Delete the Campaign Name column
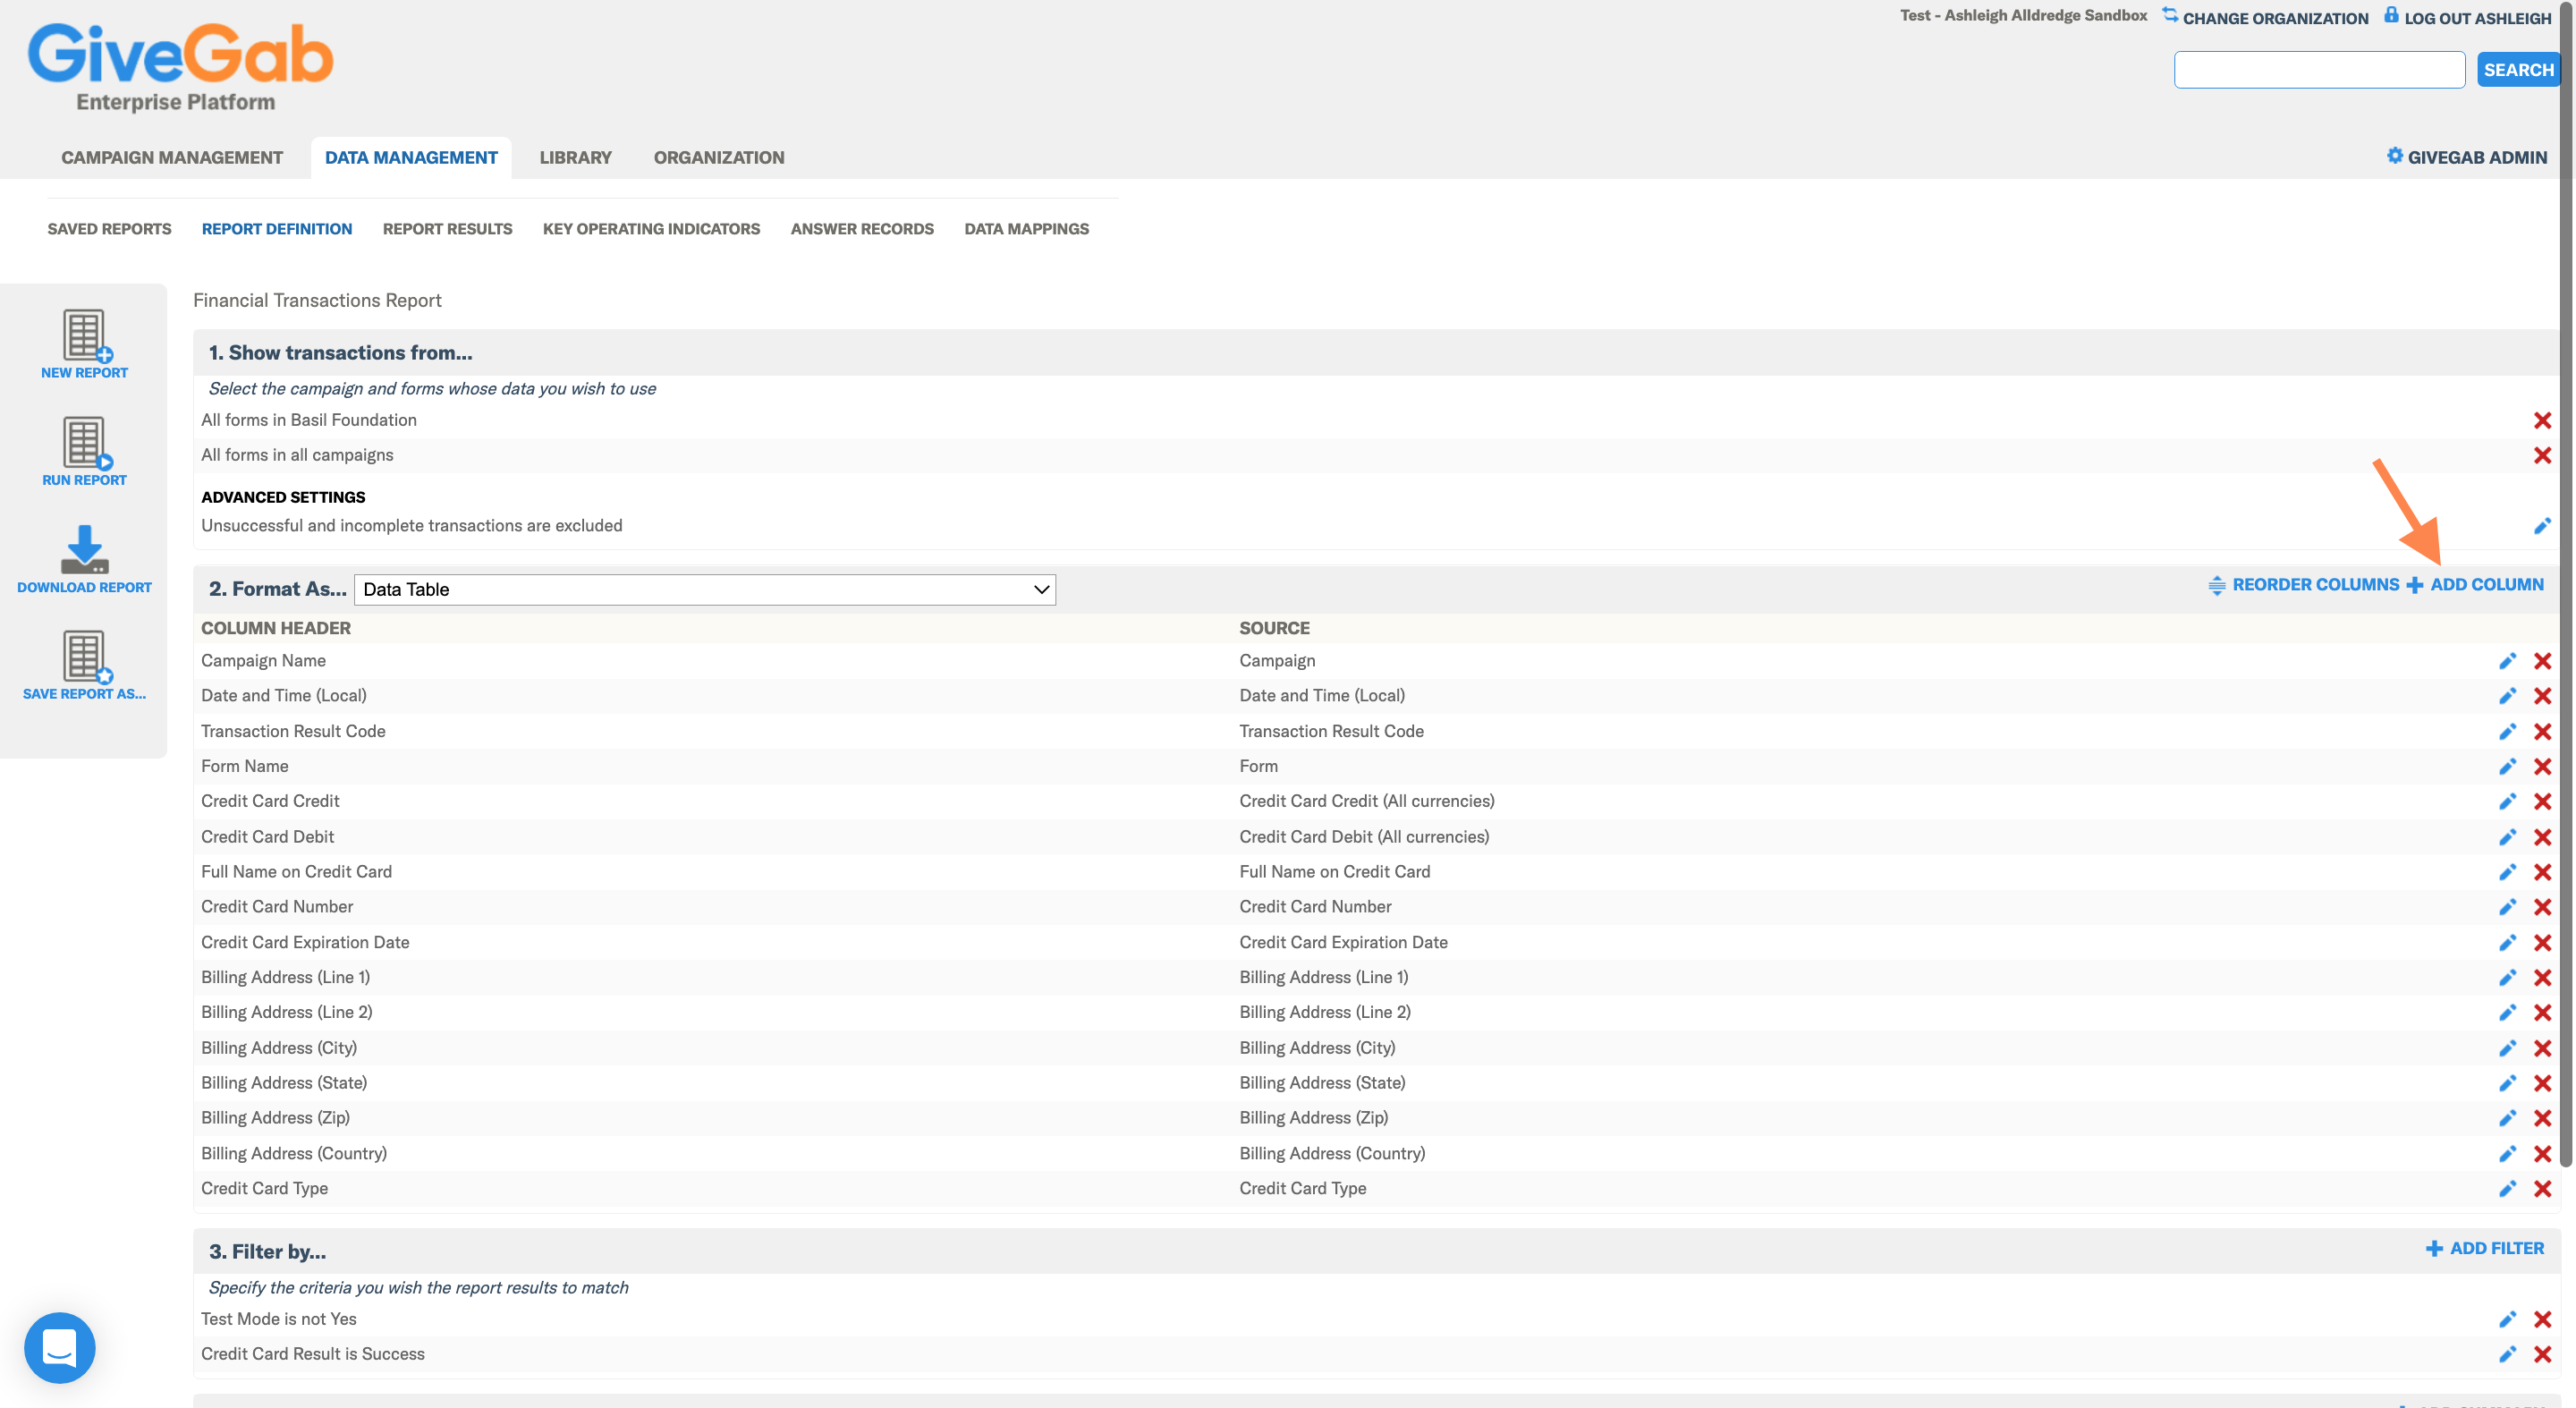This screenshot has width=2576, height=1408. click(2542, 661)
